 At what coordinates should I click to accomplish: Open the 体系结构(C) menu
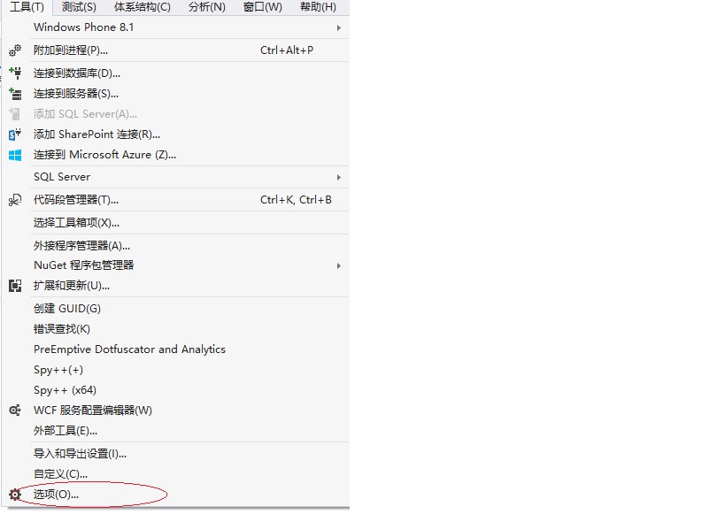point(143,7)
